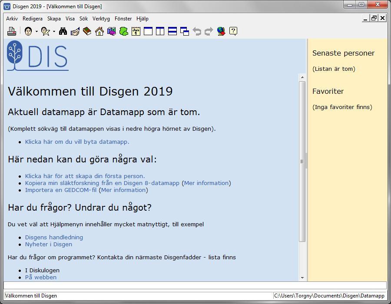The height and width of the screenshot is (304, 391).
Task: Click the datamapp path in status bar
Action: pyautogui.click(x=329, y=296)
